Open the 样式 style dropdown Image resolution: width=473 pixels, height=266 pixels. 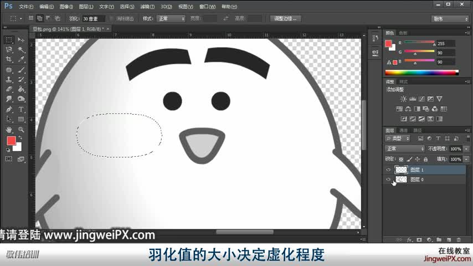pos(171,18)
